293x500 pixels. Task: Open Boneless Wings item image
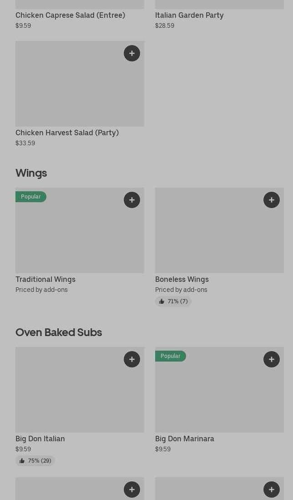pos(219,237)
